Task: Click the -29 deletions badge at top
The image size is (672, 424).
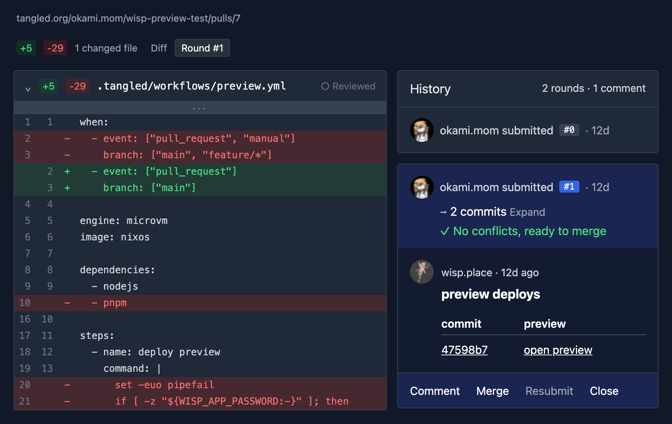Action: [x=55, y=48]
